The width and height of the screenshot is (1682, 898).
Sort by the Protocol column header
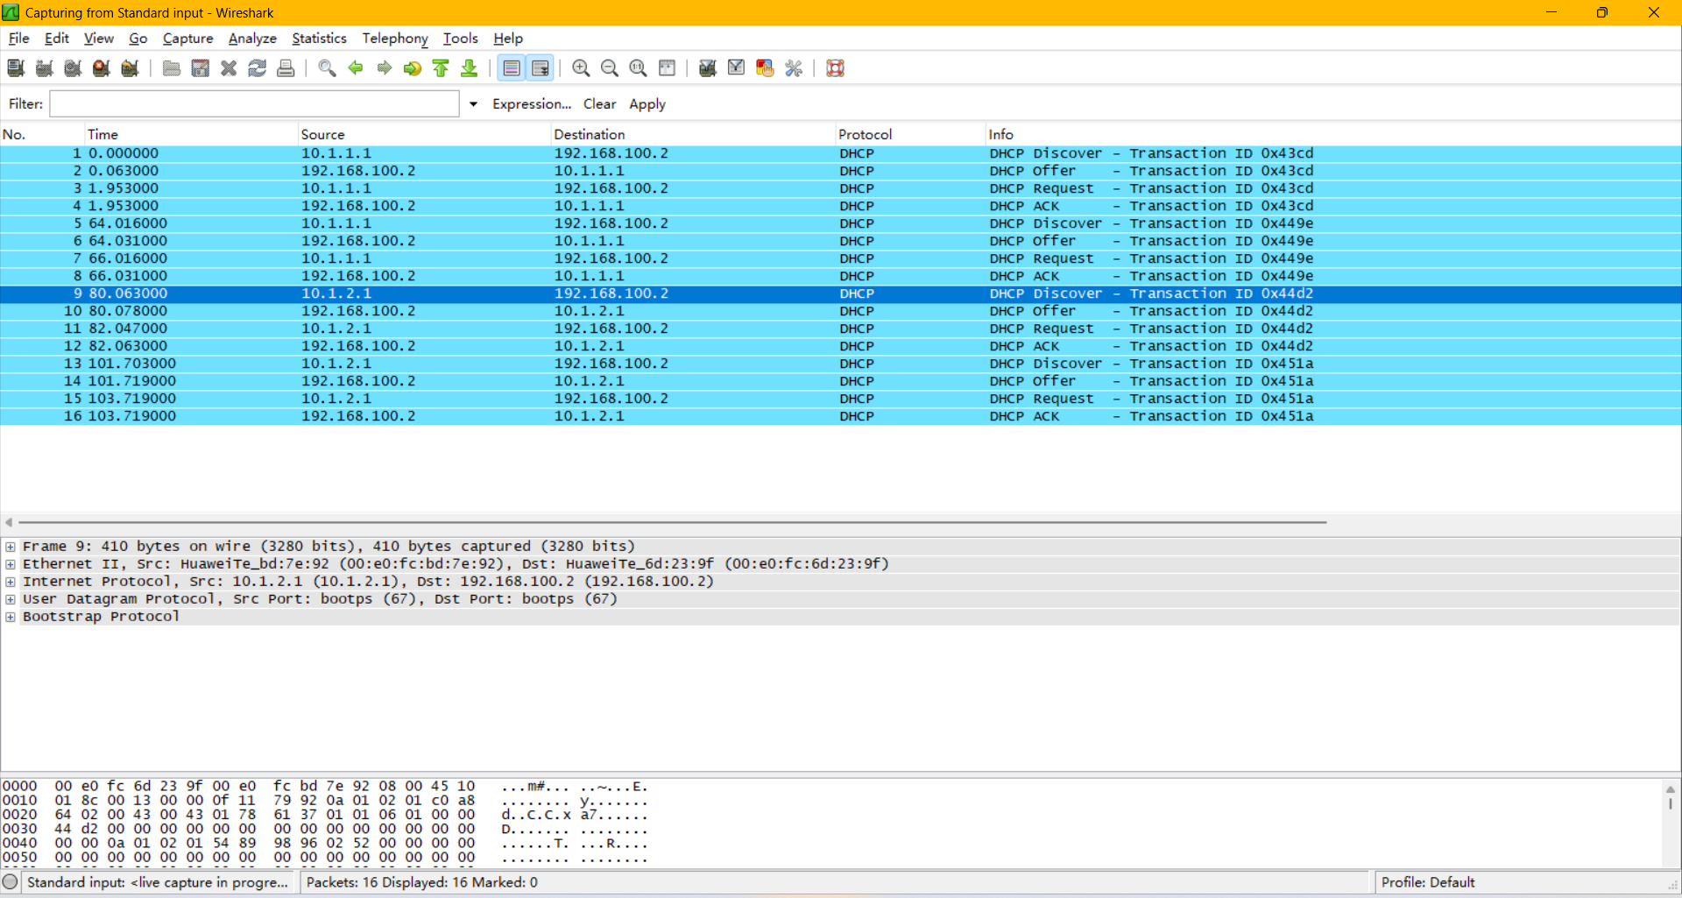[x=910, y=134]
